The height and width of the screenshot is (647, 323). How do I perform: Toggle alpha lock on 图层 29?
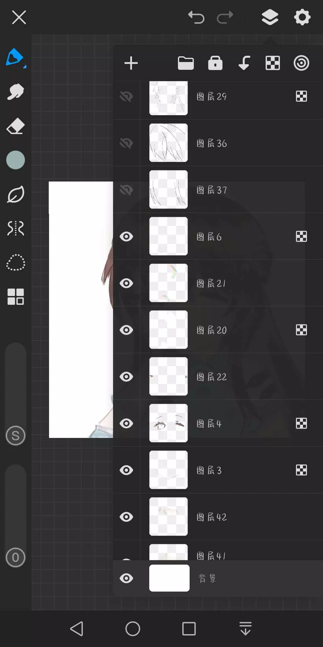tap(301, 96)
